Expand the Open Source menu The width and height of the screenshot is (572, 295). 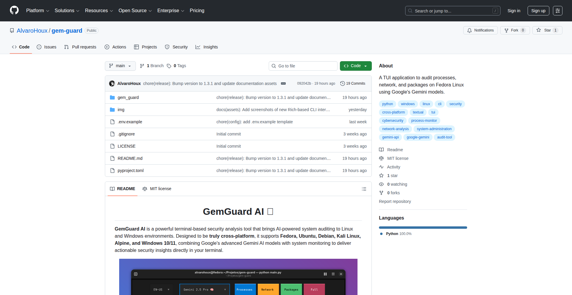point(135,10)
